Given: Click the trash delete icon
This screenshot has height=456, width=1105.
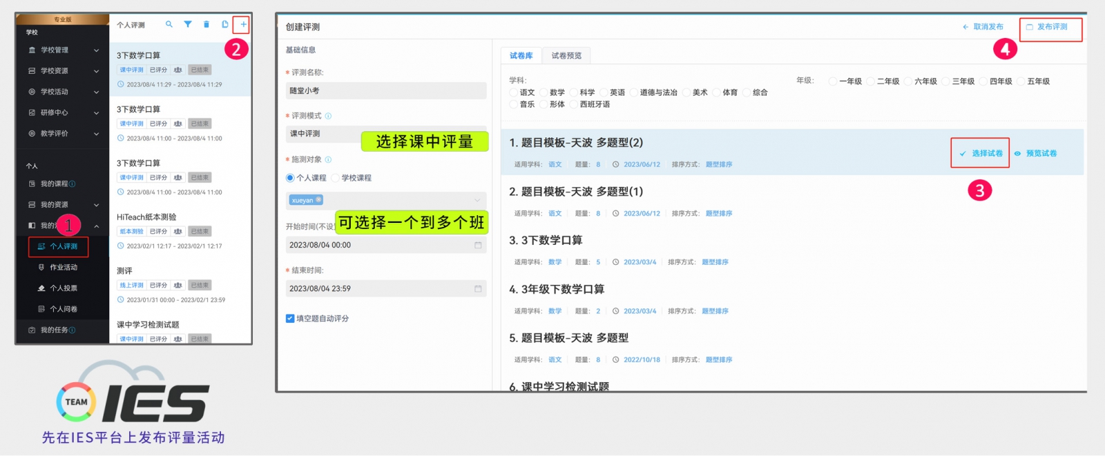Looking at the screenshot, I should pyautogui.click(x=206, y=24).
